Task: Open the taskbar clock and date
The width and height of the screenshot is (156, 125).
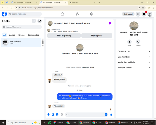Action: click(x=146, y=122)
